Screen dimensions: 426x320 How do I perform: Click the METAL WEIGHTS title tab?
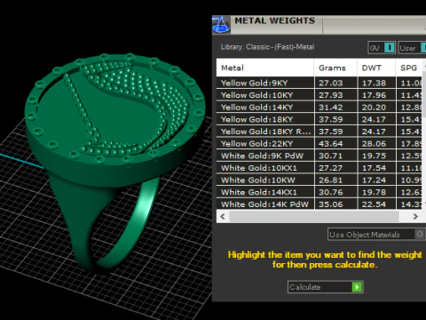click(275, 20)
